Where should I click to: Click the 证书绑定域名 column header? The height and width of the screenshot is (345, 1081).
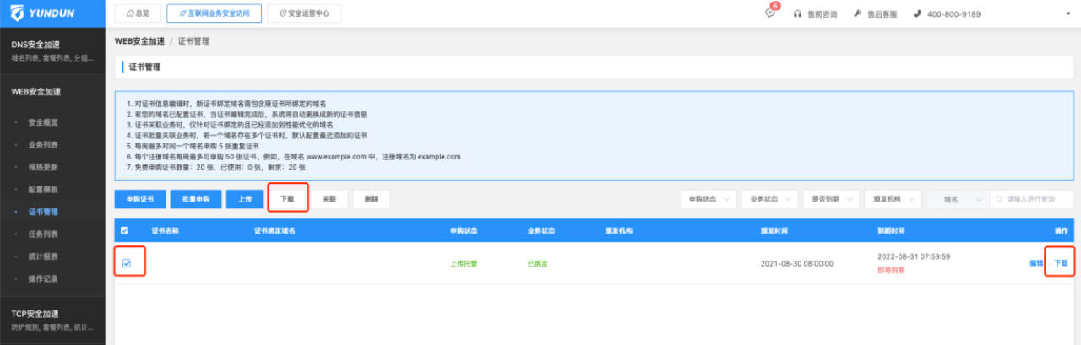pyautogui.click(x=274, y=230)
